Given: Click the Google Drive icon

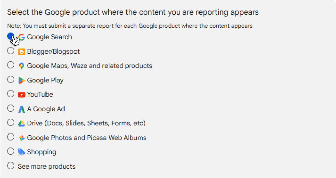Looking at the screenshot, I should (x=22, y=123).
